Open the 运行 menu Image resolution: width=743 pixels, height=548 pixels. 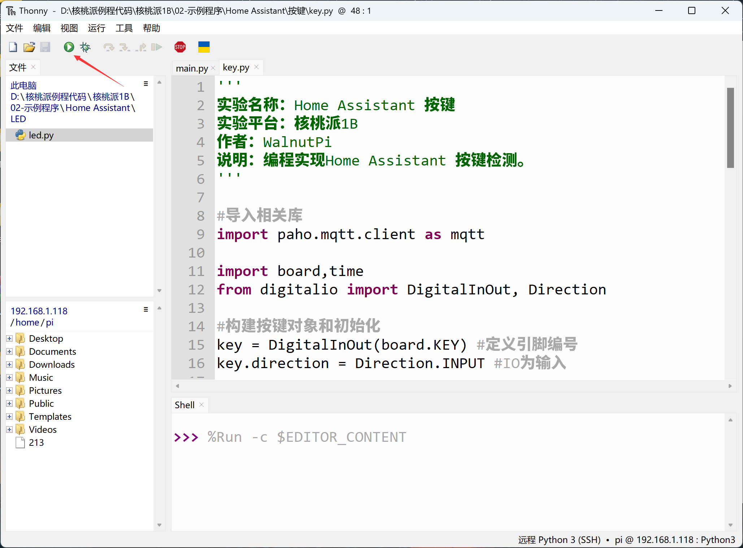tap(97, 28)
